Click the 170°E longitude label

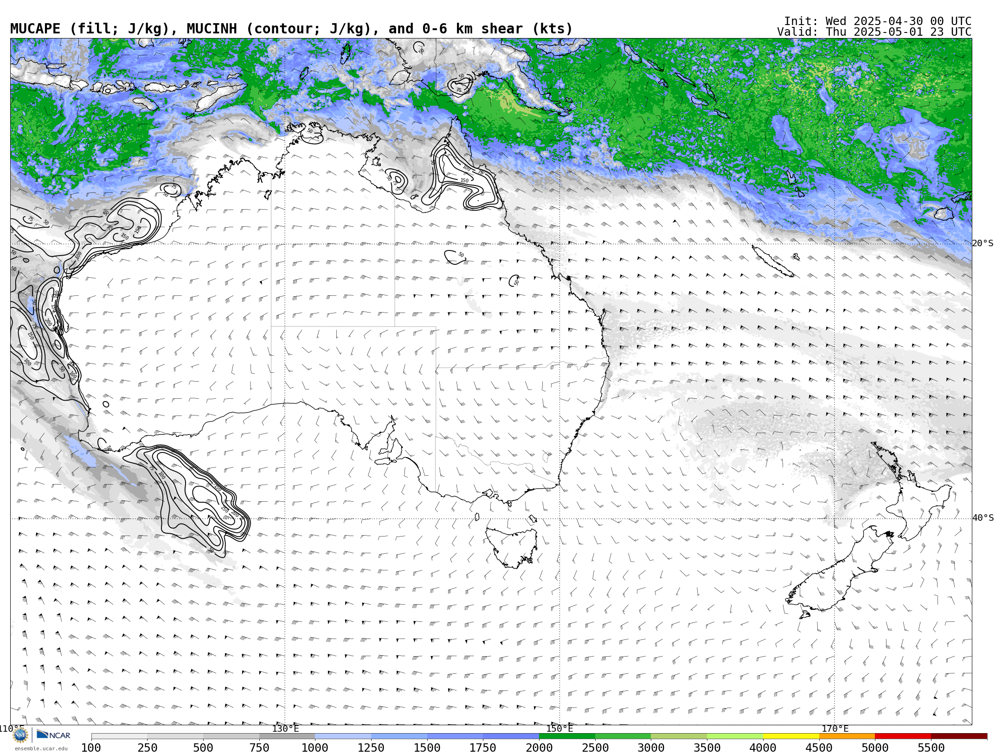(x=835, y=728)
